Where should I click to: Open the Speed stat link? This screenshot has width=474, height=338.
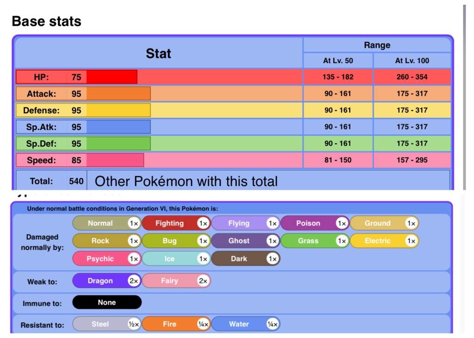click(x=41, y=160)
